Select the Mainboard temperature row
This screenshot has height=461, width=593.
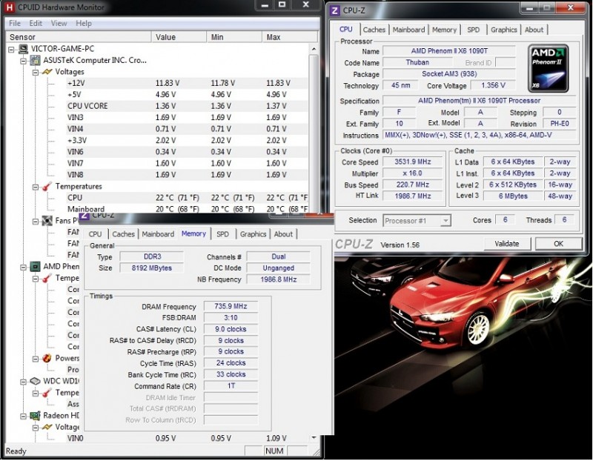pos(188,209)
